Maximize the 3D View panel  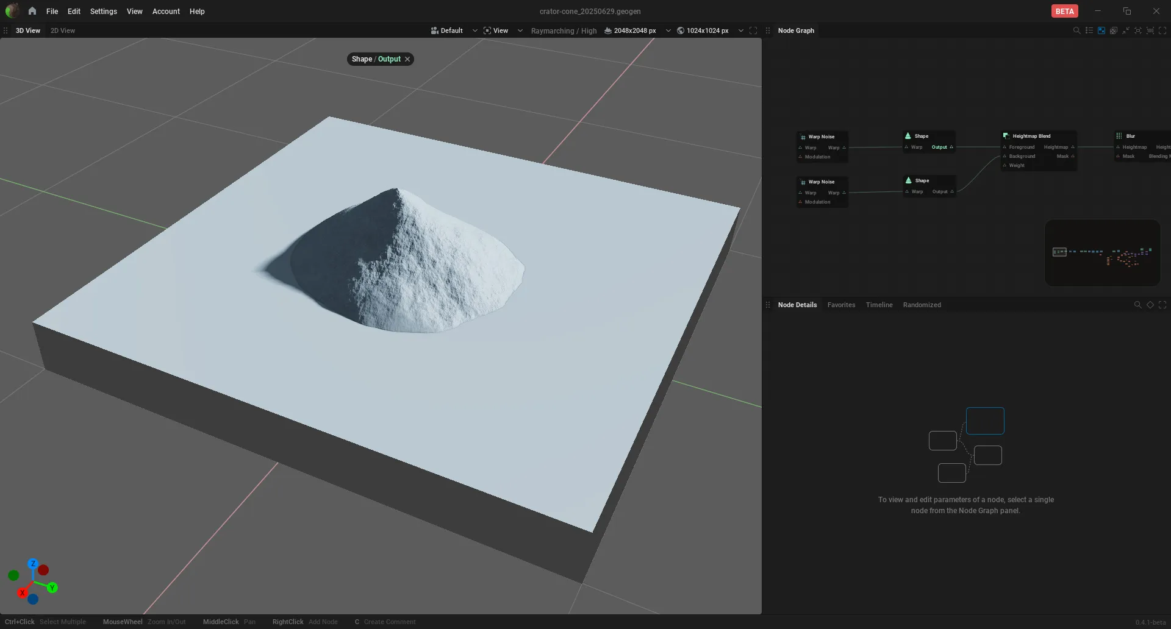point(753,30)
